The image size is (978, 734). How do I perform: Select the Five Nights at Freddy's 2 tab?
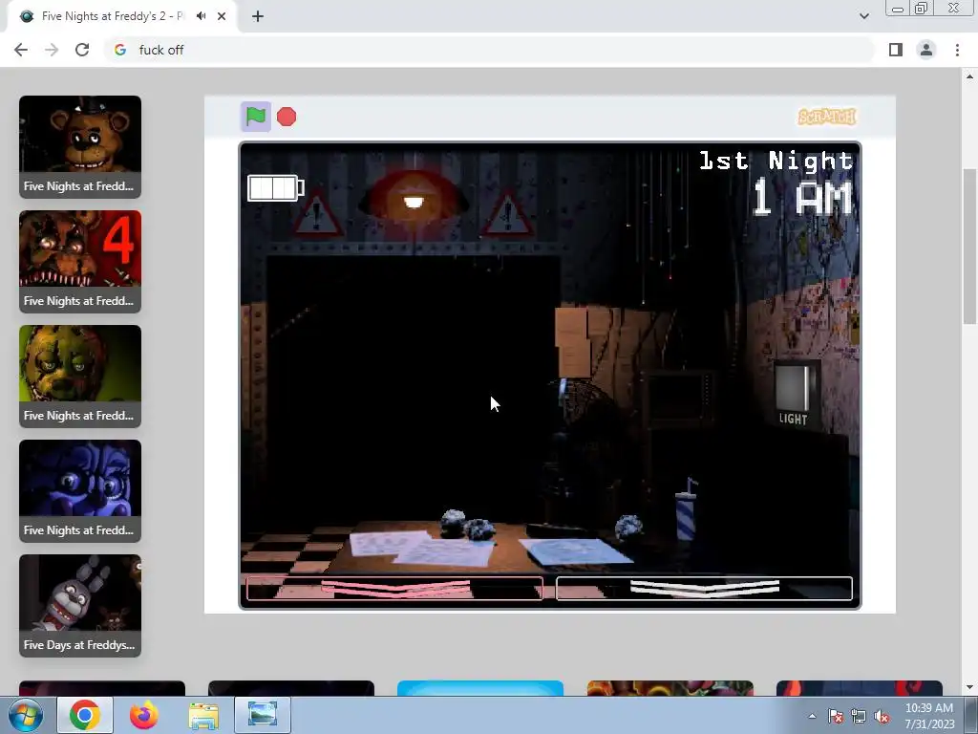pyautogui.click(x=113, y=16)
